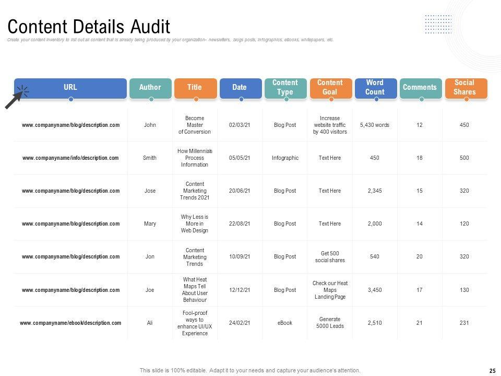Image resolution: width=501 pixels, height=376 pixels.
Task: Select the word count '2,345'
Action: (x=375, y=191)
